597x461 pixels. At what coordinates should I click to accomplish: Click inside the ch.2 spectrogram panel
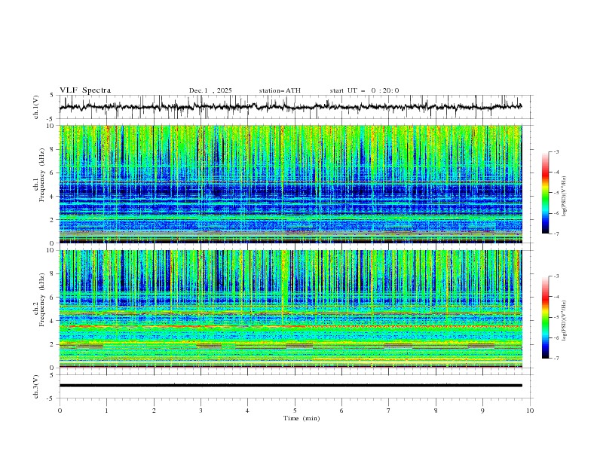coord(290,308)
